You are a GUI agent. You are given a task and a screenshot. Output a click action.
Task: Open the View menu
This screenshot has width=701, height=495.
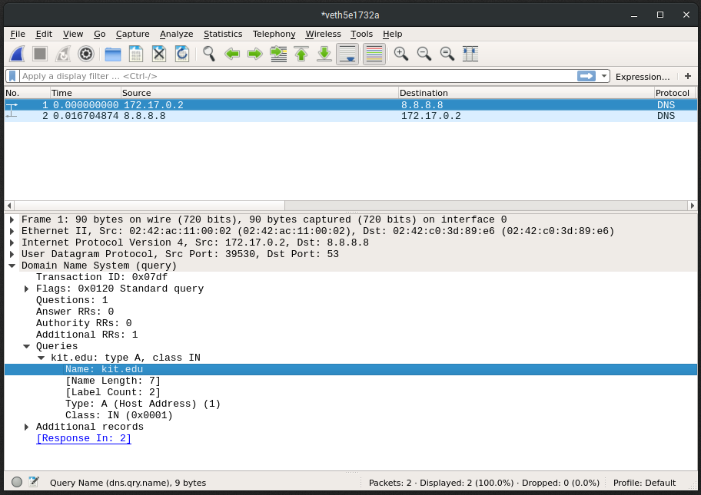[73, 34]
